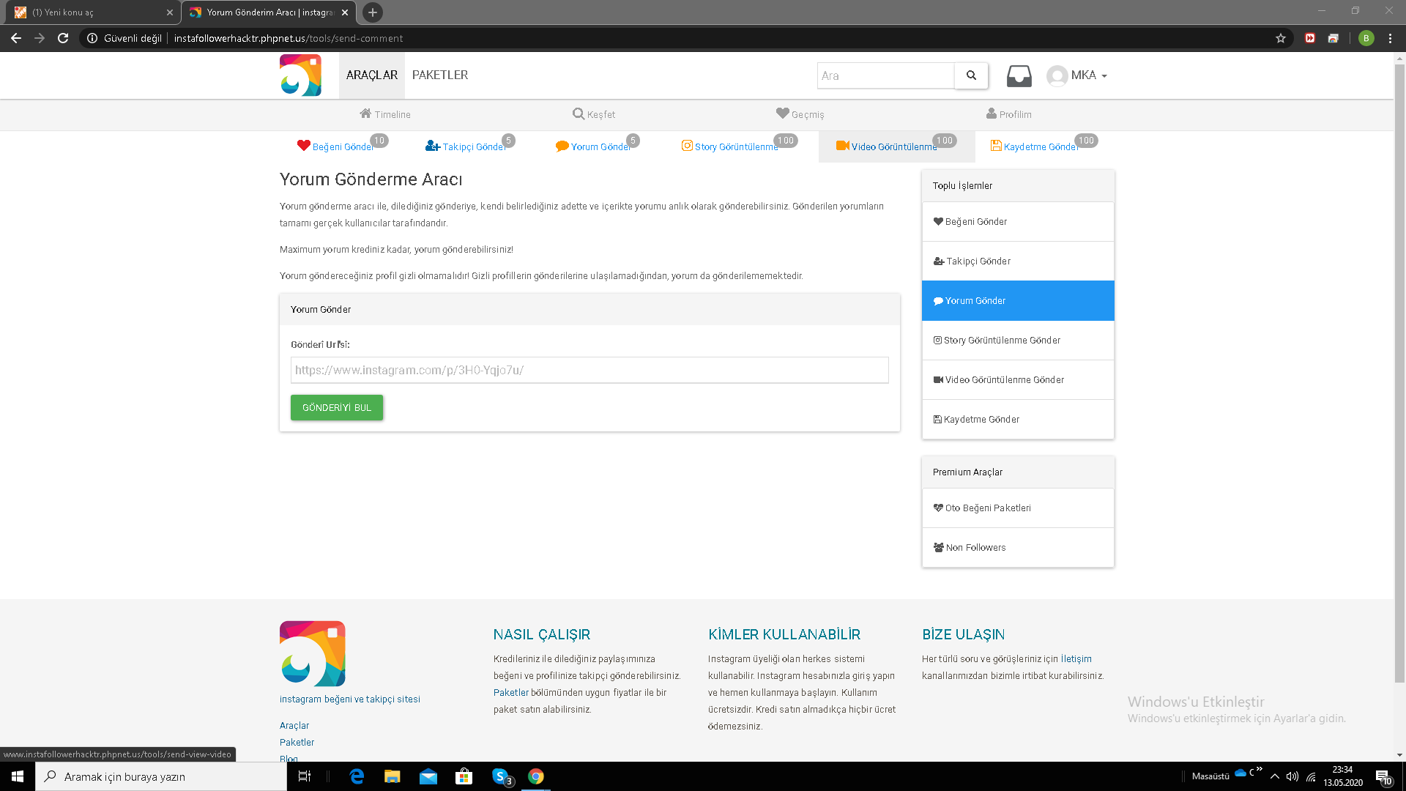Bookmark the page with star icon
Image resolution: width=1406 pixels, height=791 pixels.
(x=1281, y=38)
